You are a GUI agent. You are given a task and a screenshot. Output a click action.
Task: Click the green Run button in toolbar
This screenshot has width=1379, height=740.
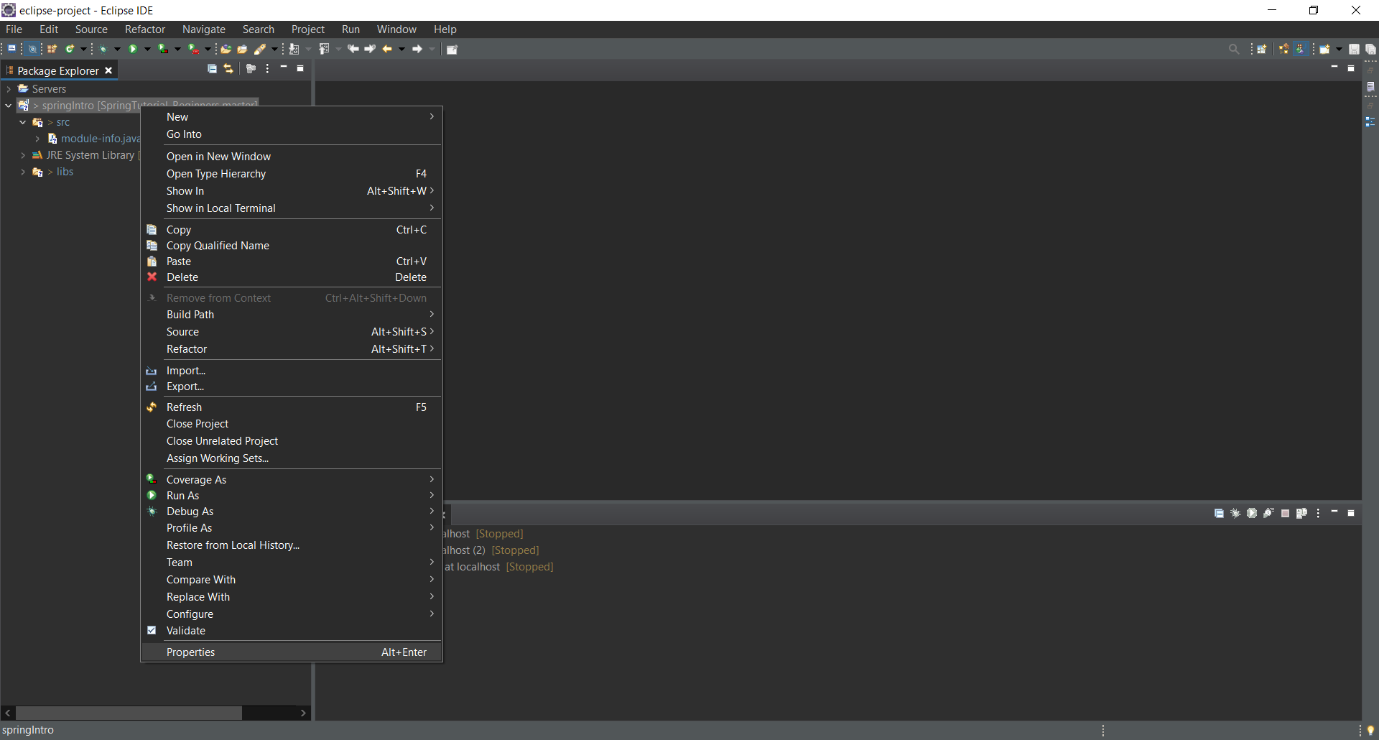[x=134, y=49]
